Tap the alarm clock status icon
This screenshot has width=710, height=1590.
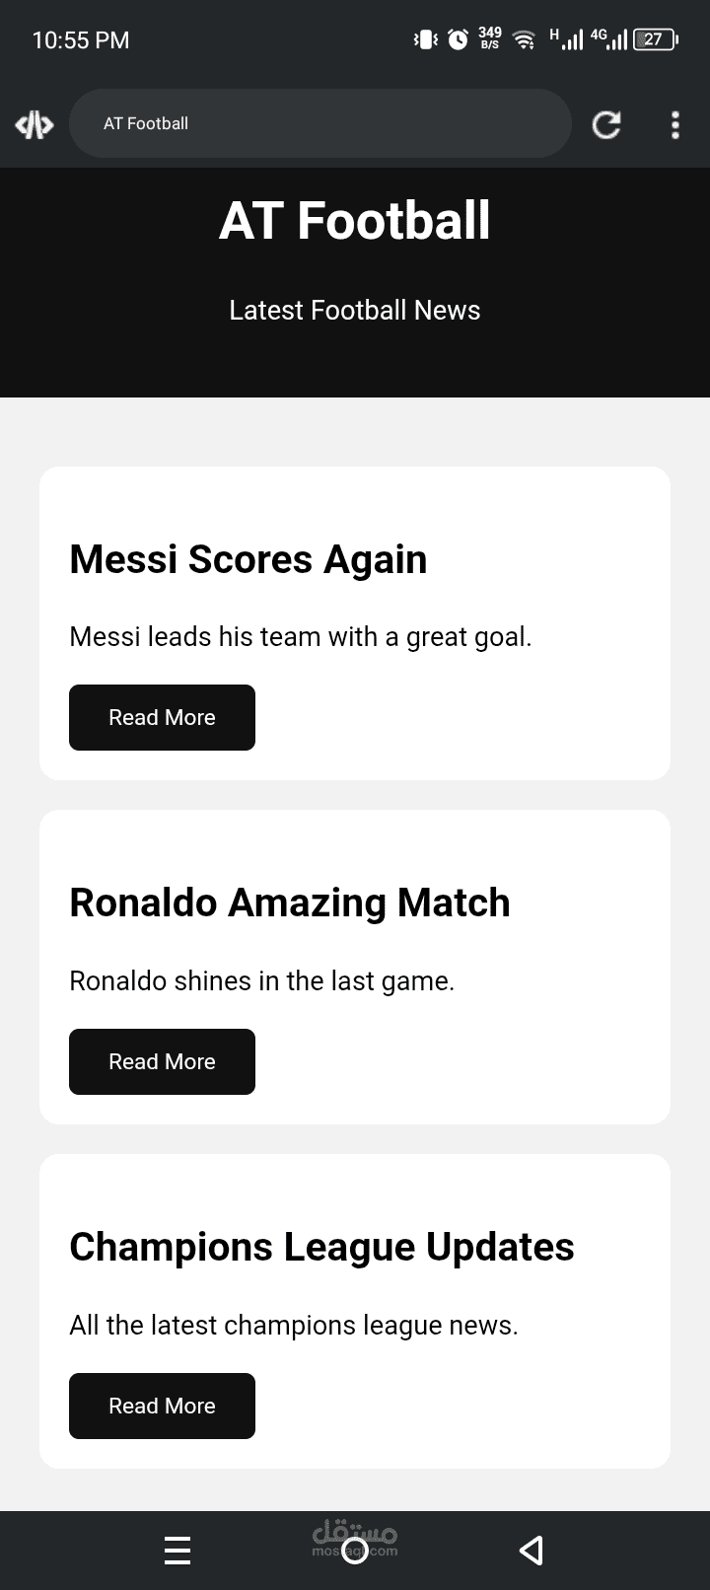click(x=459, y=39)
